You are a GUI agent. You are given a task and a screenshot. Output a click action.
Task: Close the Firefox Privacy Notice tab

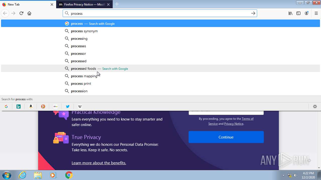point(108,4)
